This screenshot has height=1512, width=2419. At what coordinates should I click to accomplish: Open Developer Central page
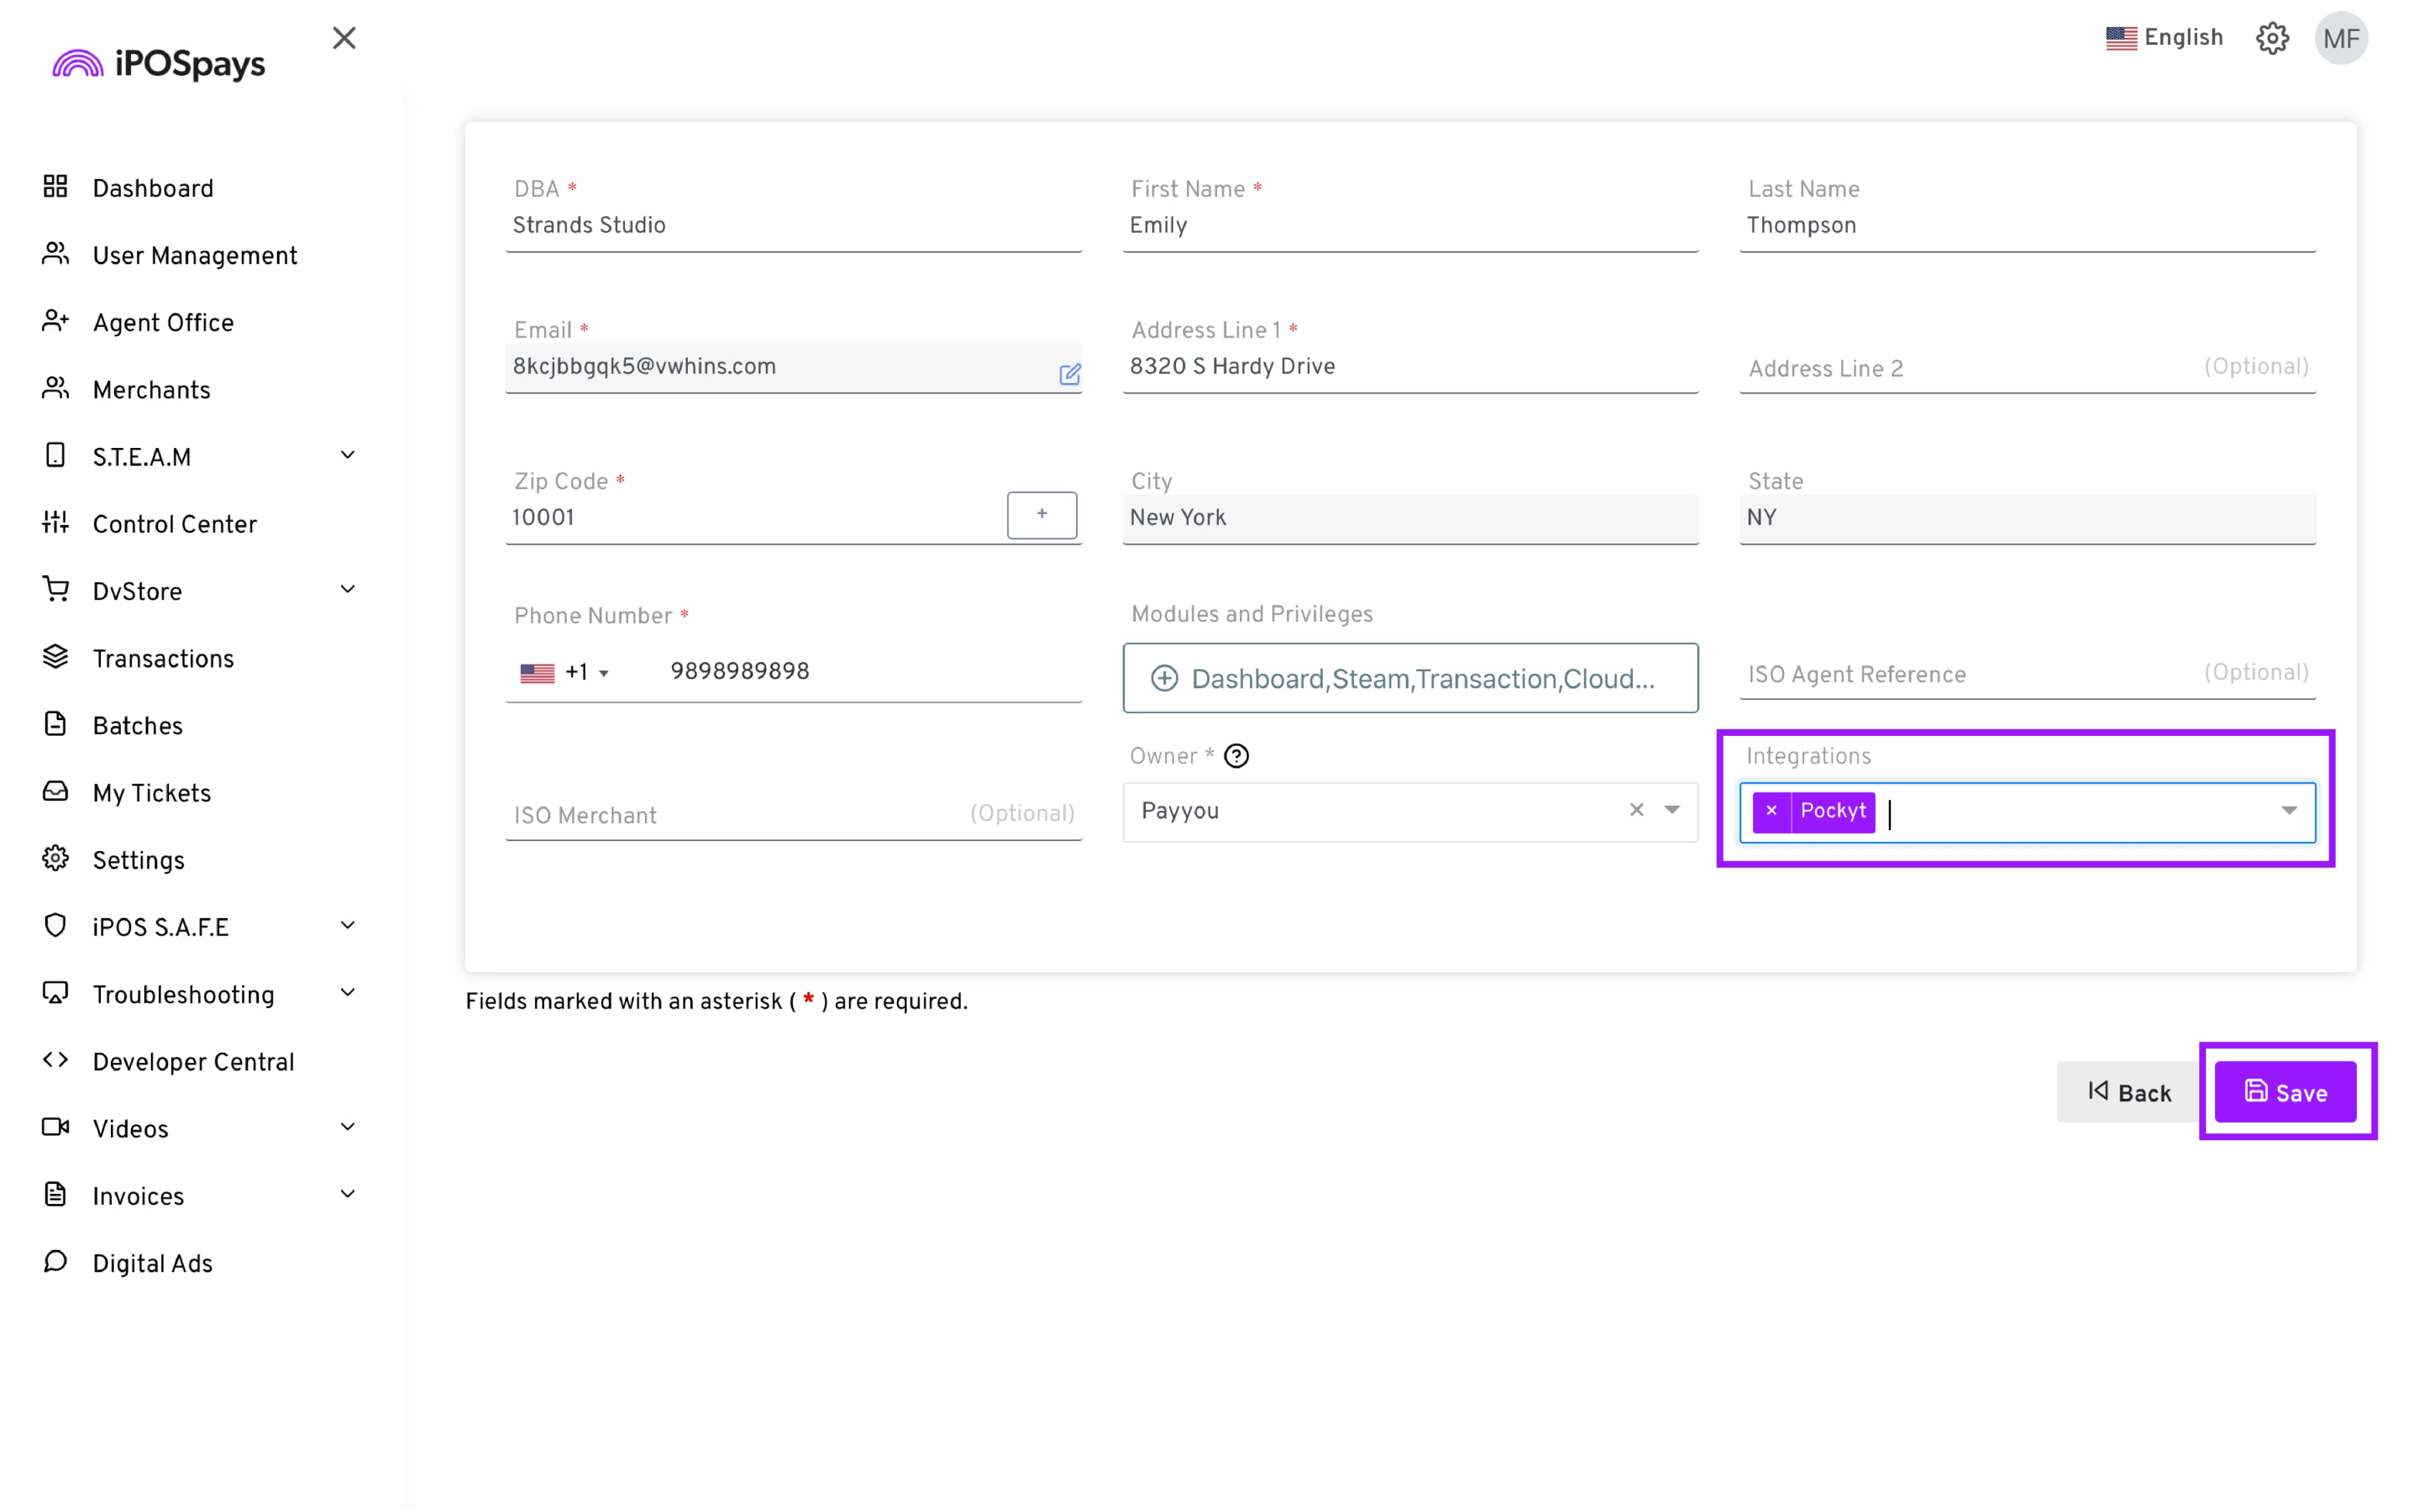coord(193,1062)
